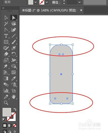This screenshot has height=133, width=108.
Task: Select the Lasso tool
Action: [14, 24]
